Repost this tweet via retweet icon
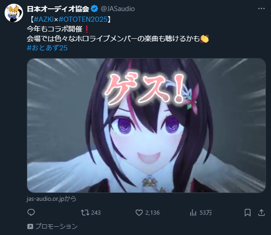The image size is (271, 235). (85, 212)
